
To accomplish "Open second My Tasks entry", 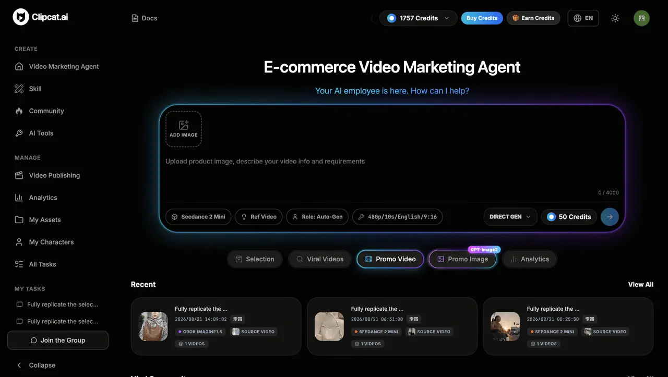I will tap(57, 322).
